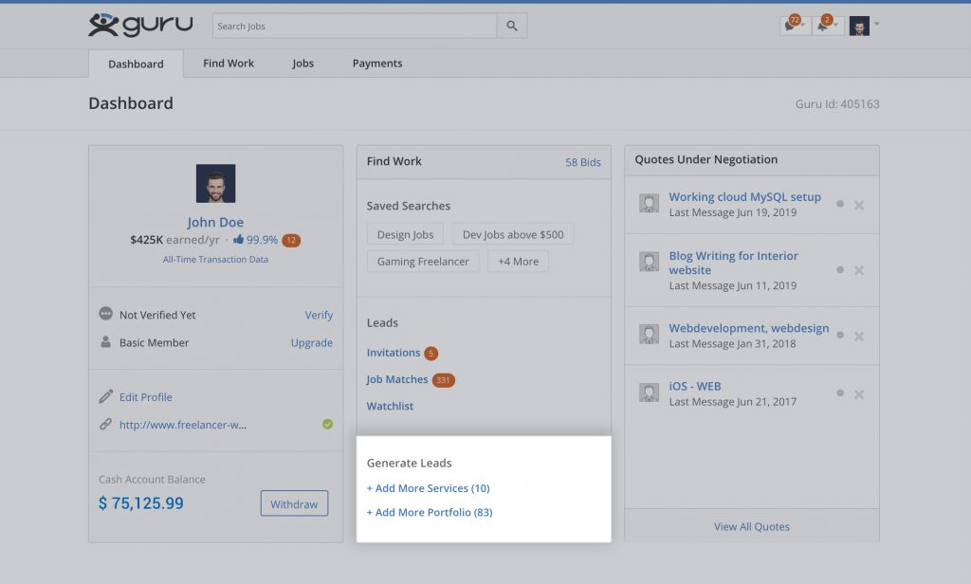Open the Jobs tab
Image resolution: width=971 pixels, height=584 pixels.
pos(302,64)
